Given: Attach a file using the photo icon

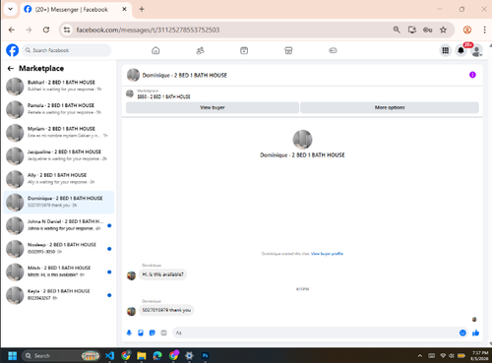Looking at the screenshot, I should 141,333.
